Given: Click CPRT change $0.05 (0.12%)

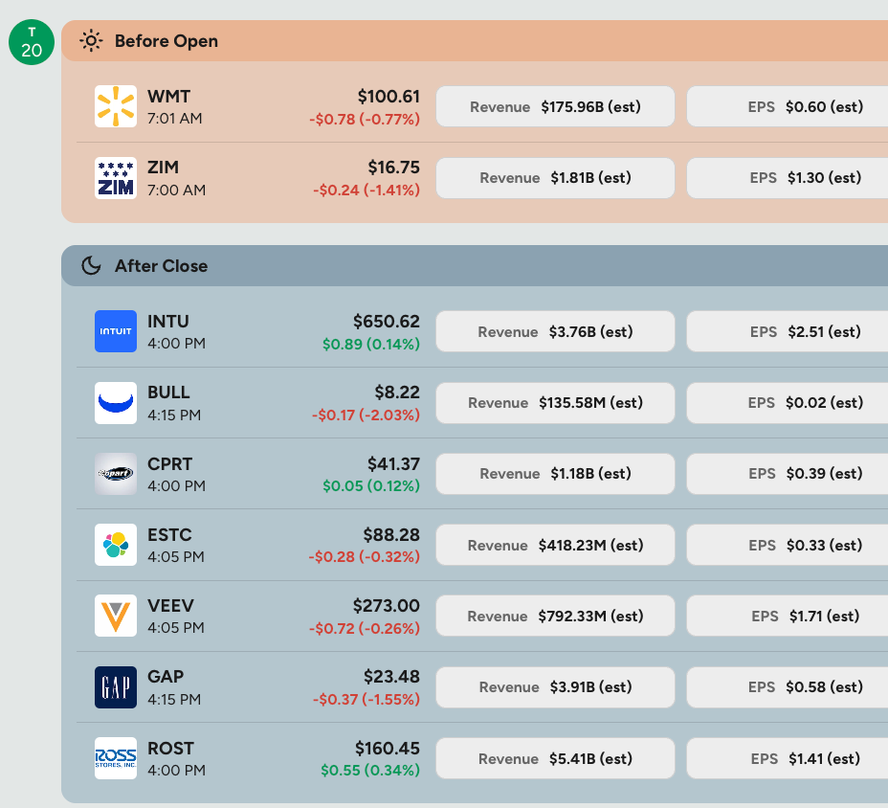Looking at the screenshot, I should pyautogui.click(x=371, y=485).
